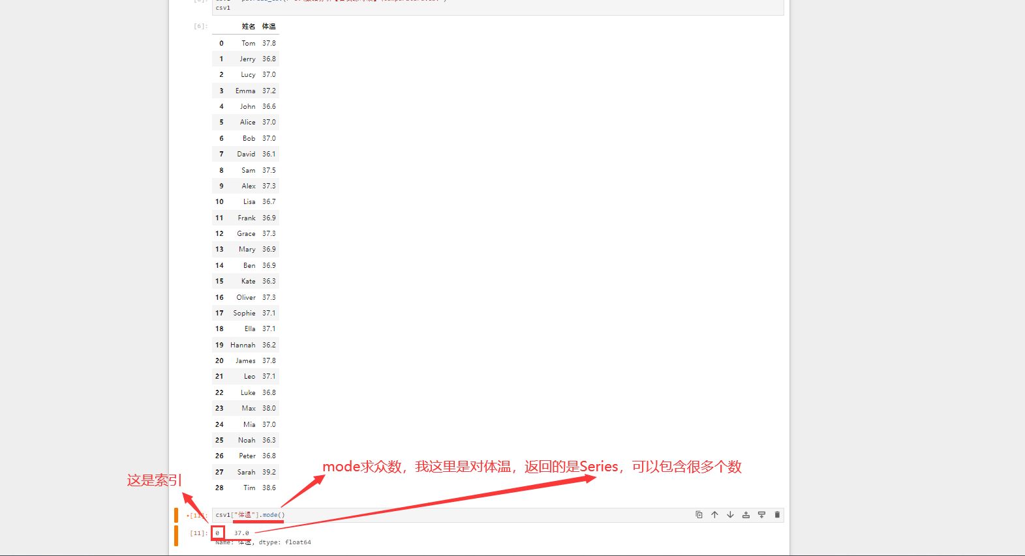
Task: Select the name Lucy
Action: tap(248, 75)
